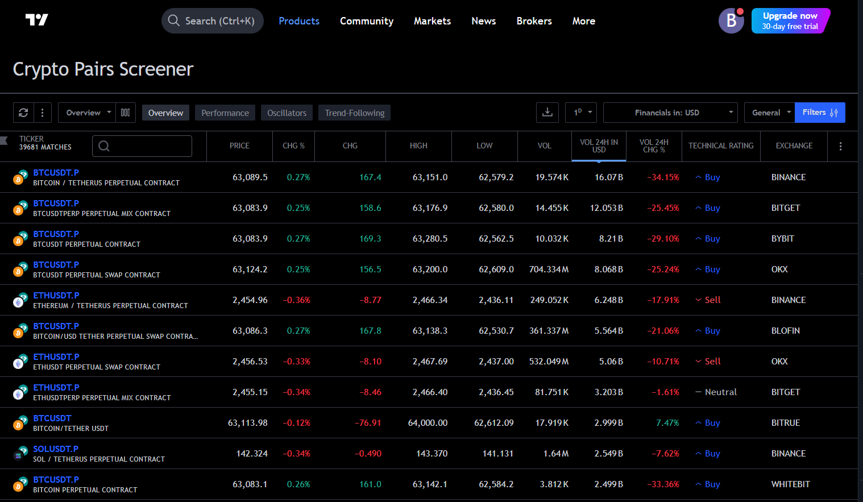Viewport: 863px width, 502px height.
Task: Click Ethereum logo for BINANCE ETHUSDT.P row
Action: (x=20, y=300)
